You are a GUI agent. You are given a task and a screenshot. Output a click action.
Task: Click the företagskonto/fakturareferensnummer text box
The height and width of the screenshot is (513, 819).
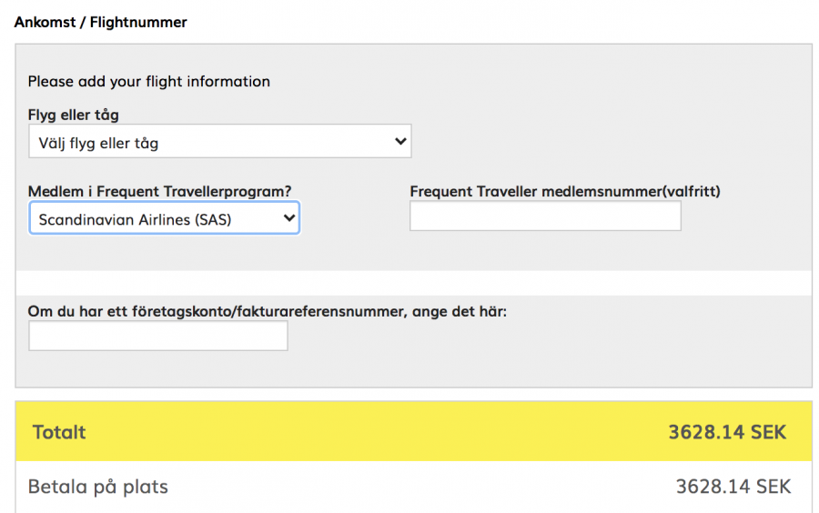(x=158, y=336)
